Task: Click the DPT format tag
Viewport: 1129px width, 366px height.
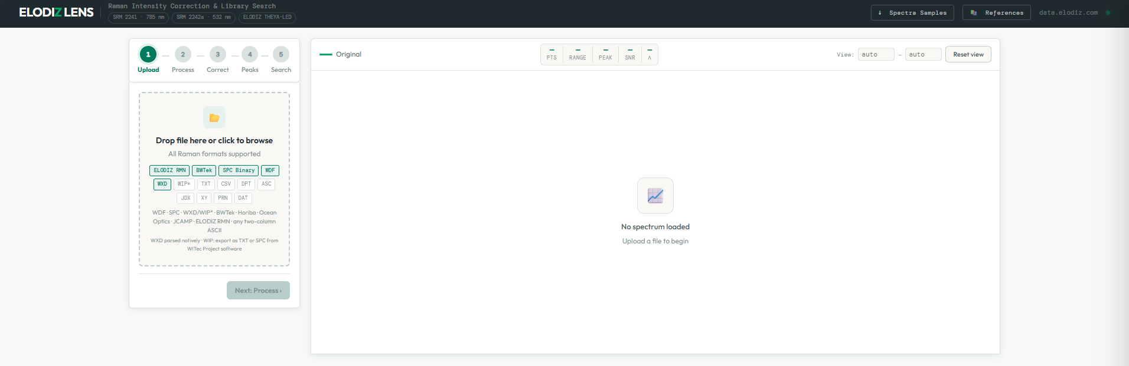Action: (x=246, y=184)
